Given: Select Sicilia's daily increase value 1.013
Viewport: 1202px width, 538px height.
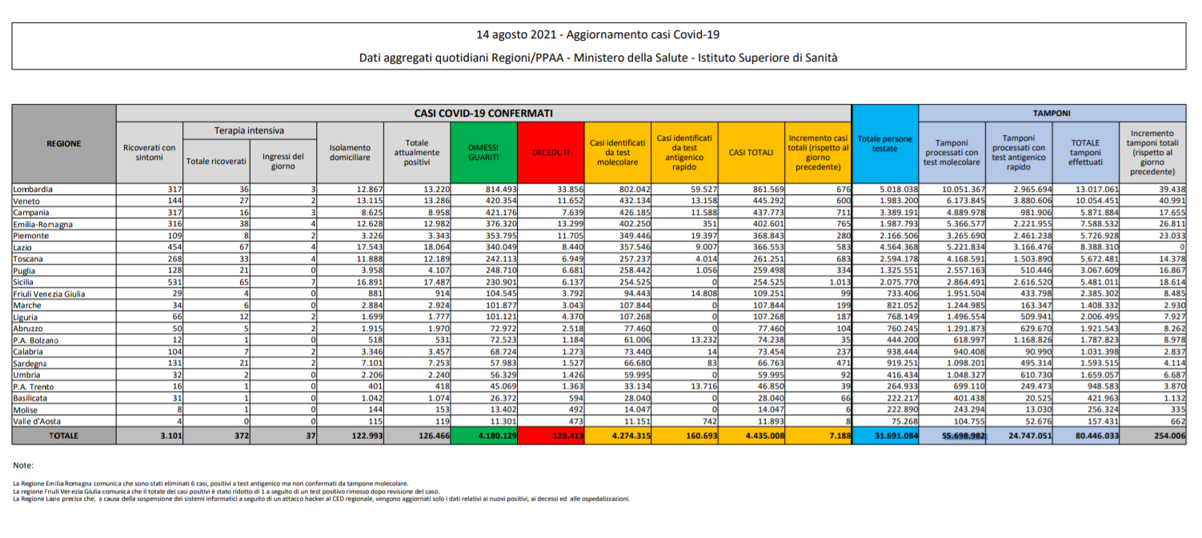Looking at the screenshot, I should 839,282.
